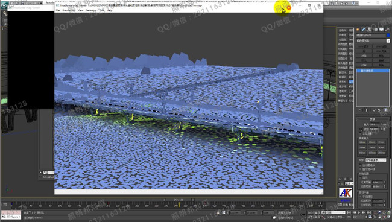The height and width of the screenshot is (222, 392).
Task: Open the File menu in irradiance viewer
Action: coord(58,10)
